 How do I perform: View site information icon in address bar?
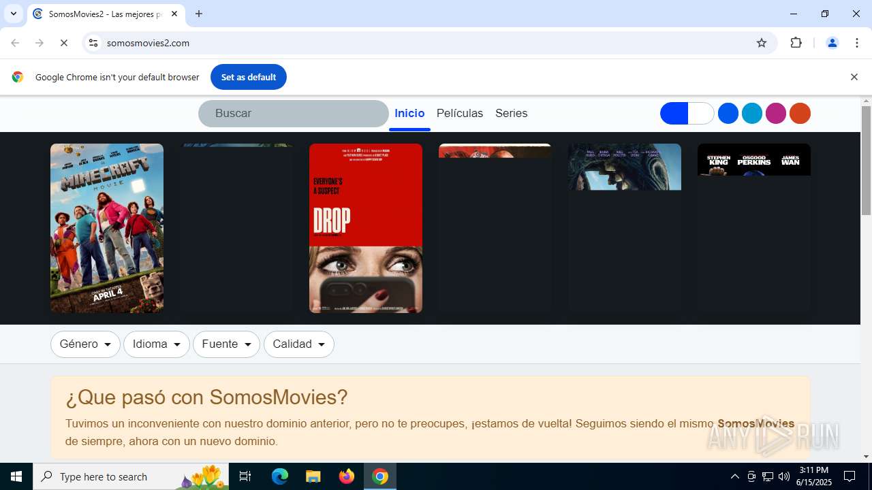(93, 43)
